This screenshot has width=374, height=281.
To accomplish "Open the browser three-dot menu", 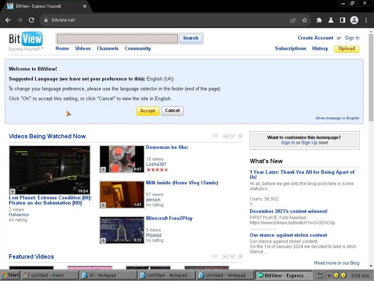I will coord(366,20).
